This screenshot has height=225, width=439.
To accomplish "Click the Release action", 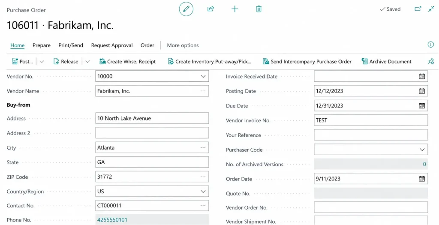I will 66,62.
